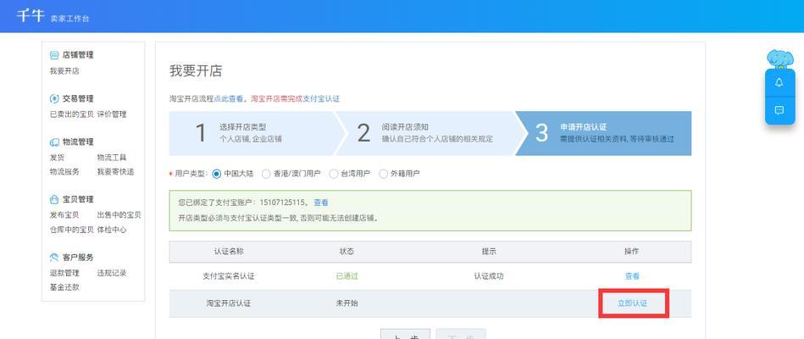Click the 店铺管理 store icon
This screenshot has width=804, height=339.
pyautogui.click(x=54, y=55)
